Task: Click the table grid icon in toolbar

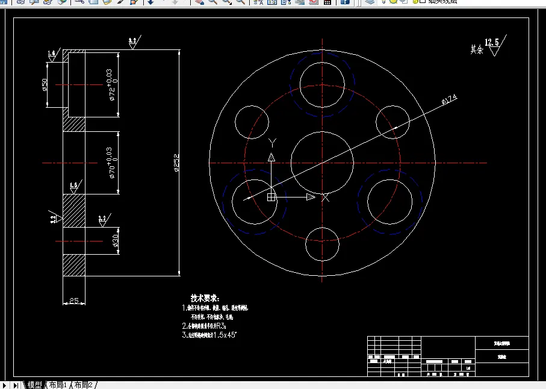Action: click(327, 2)
